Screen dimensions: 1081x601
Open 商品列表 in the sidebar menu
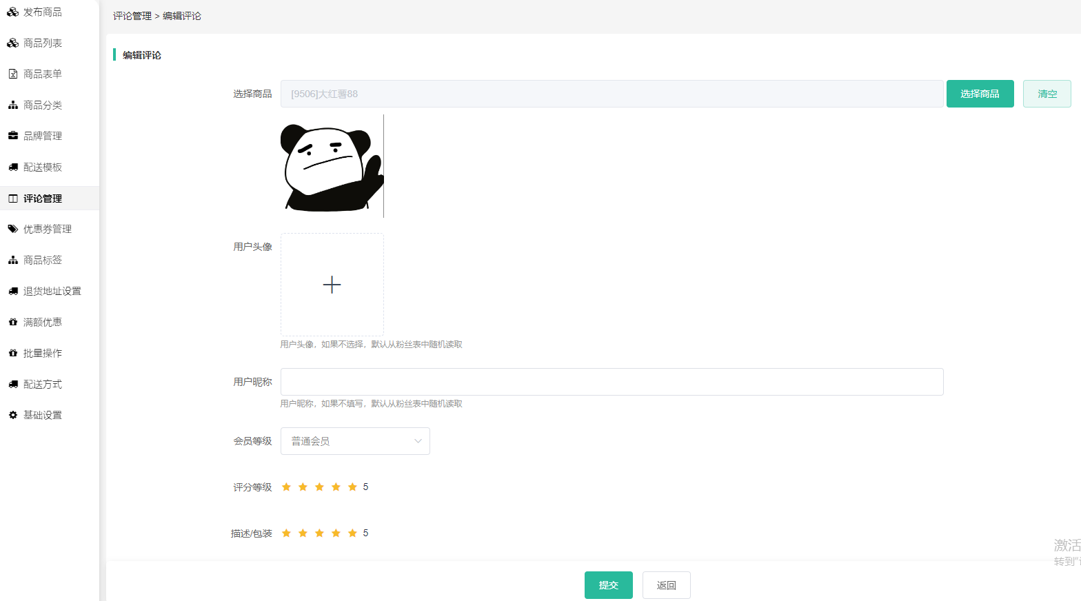point(43,43)
